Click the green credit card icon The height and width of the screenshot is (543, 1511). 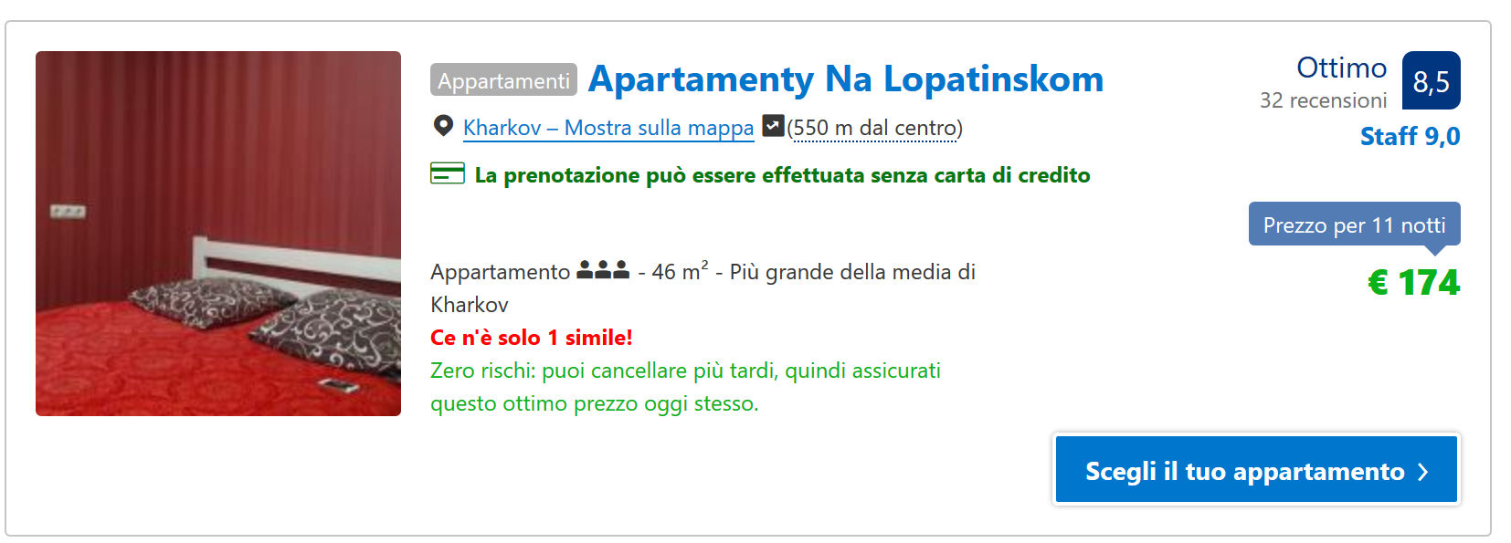(448, 173)
